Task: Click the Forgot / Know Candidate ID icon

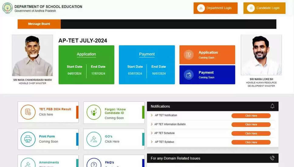Action: [94, 112]
